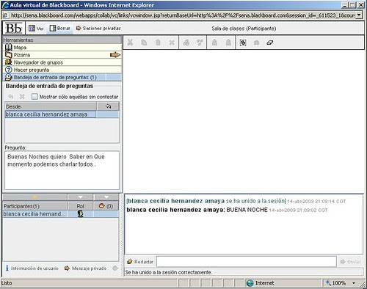Viewport: 367px width, 289px height.
Task: Click the eraser icon in whiteboard toolbar
Action: (270, 43)
